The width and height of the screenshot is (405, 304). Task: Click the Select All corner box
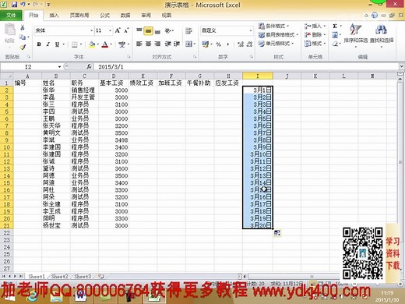tap(6, 76)
